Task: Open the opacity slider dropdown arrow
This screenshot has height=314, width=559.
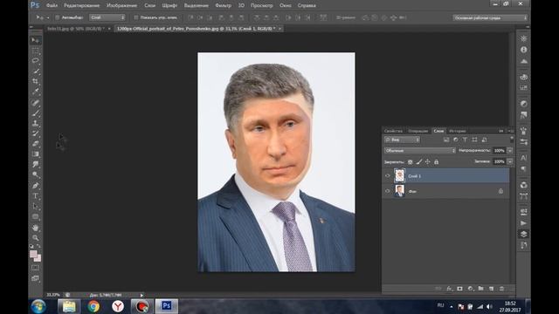Action: (x=510, y=151)
